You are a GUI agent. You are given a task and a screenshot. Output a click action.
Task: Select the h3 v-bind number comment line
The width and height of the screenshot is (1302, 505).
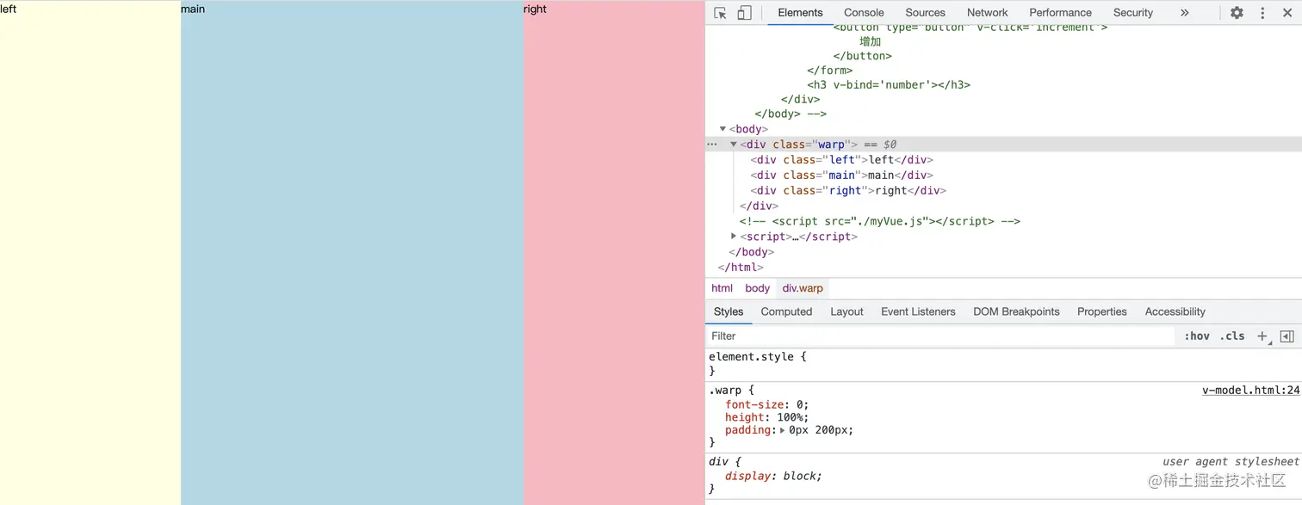pos(889,85)
